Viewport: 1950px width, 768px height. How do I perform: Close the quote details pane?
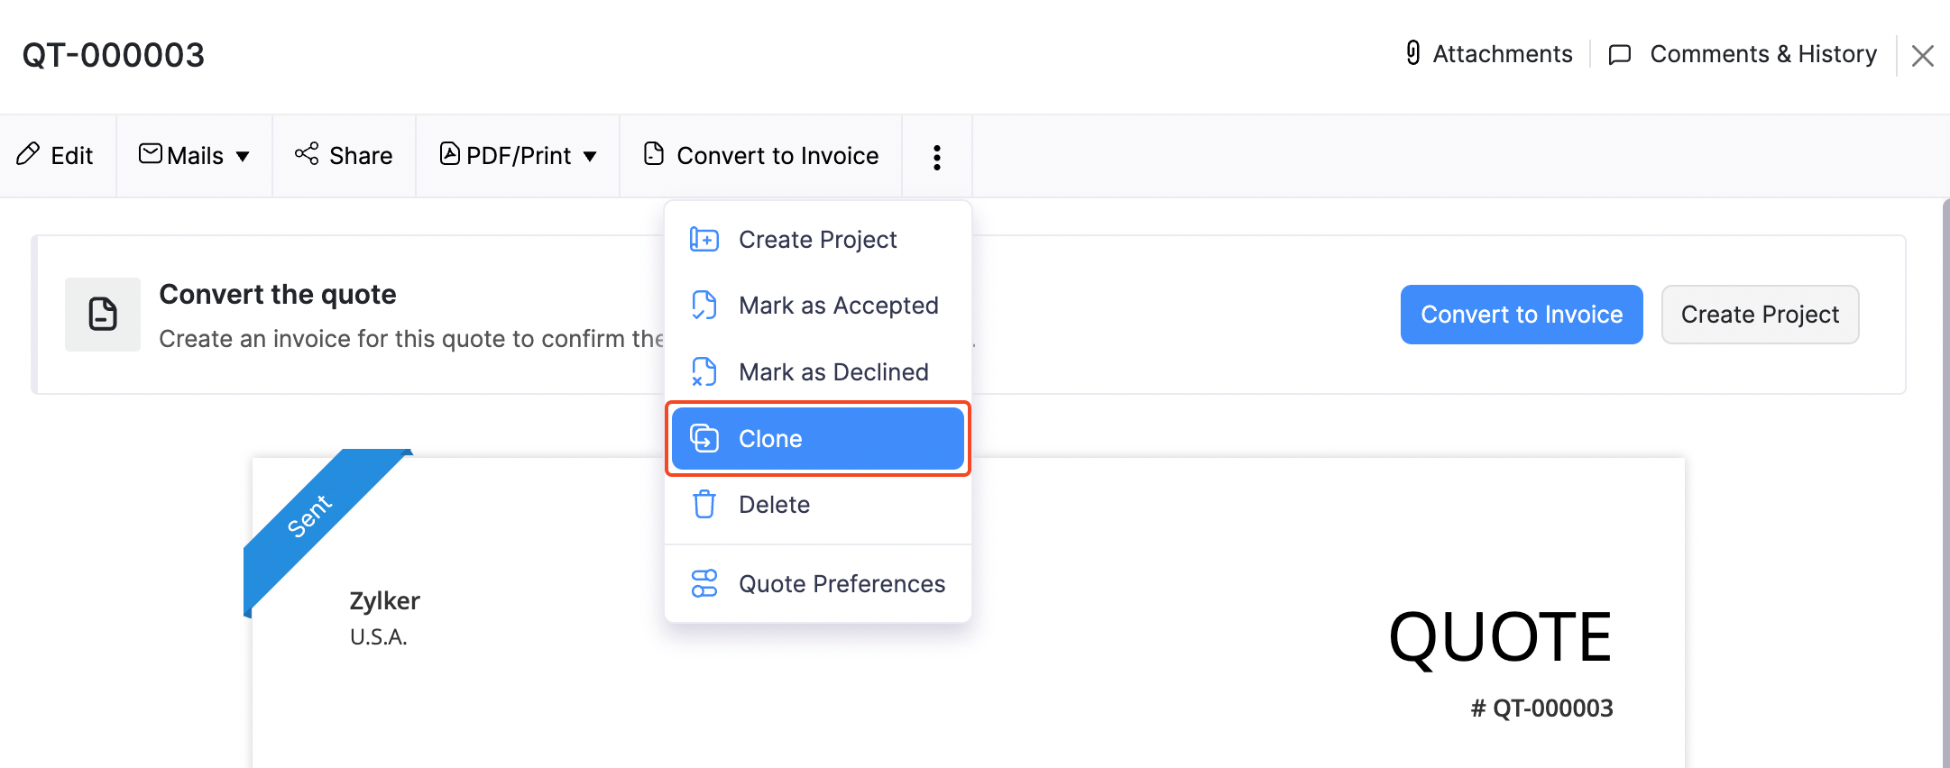1922,56
